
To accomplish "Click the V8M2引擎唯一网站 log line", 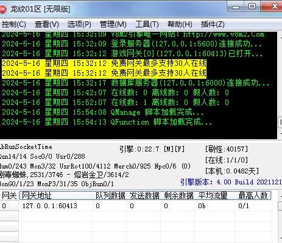I will click(133, 35).
